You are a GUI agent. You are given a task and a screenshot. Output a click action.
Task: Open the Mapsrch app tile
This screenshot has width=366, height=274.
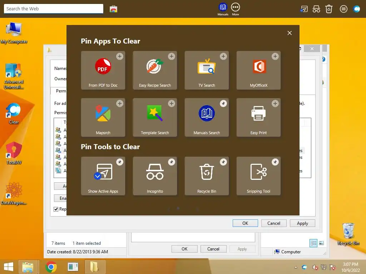(103, 117)
